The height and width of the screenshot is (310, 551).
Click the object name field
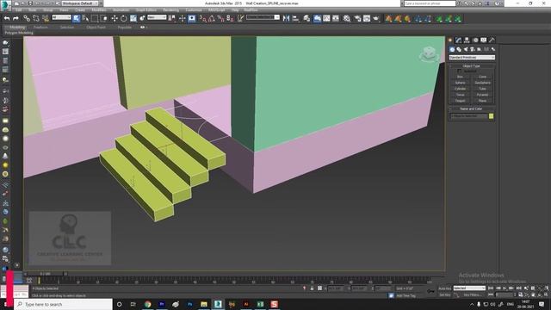pyautogui.click(x=468, y=116)
